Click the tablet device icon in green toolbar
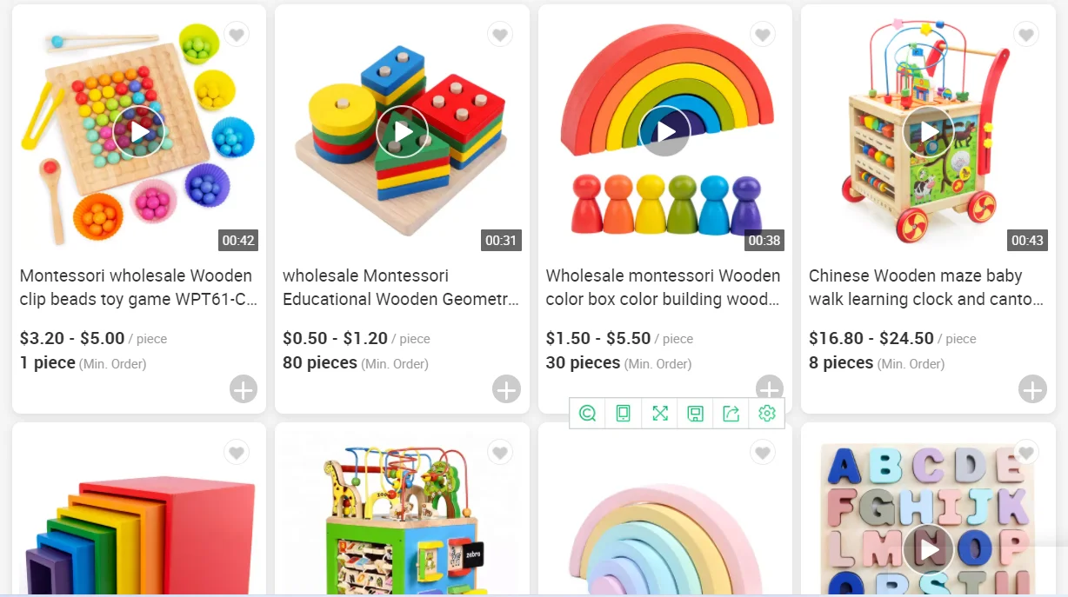 [624, 414]
